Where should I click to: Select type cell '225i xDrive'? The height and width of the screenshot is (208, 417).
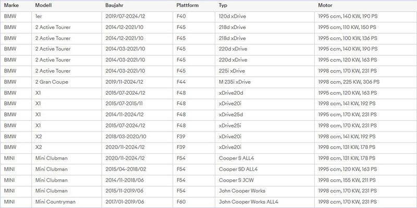click(x=231, y=71)
